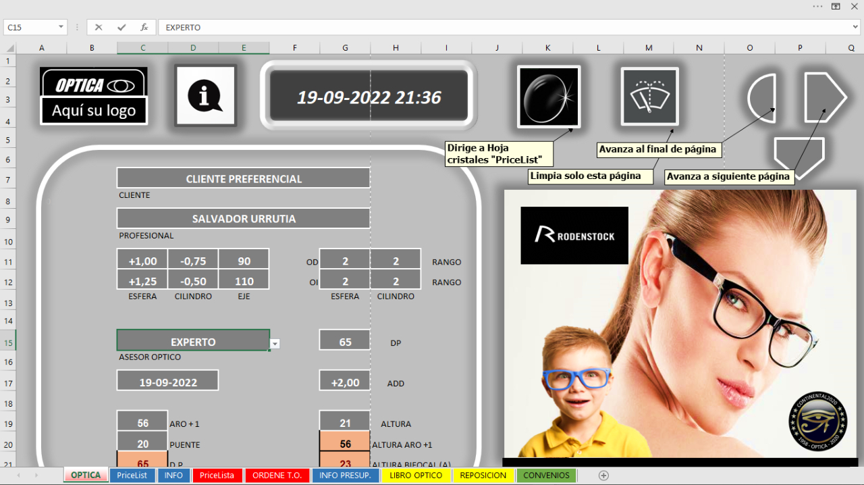This screenshot has height=485, width=864.
Task: Open the PriceList lens icon button
Action: [549, 97]
